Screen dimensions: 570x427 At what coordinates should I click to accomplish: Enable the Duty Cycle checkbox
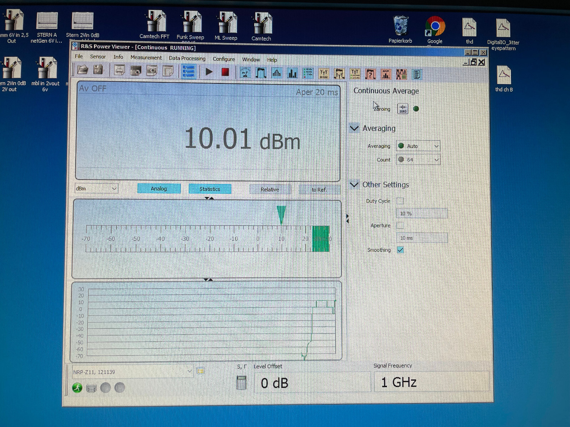[400, 201]
